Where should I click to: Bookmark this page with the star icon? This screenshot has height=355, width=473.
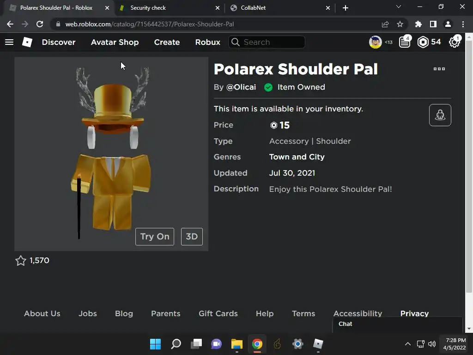[400, 24]
